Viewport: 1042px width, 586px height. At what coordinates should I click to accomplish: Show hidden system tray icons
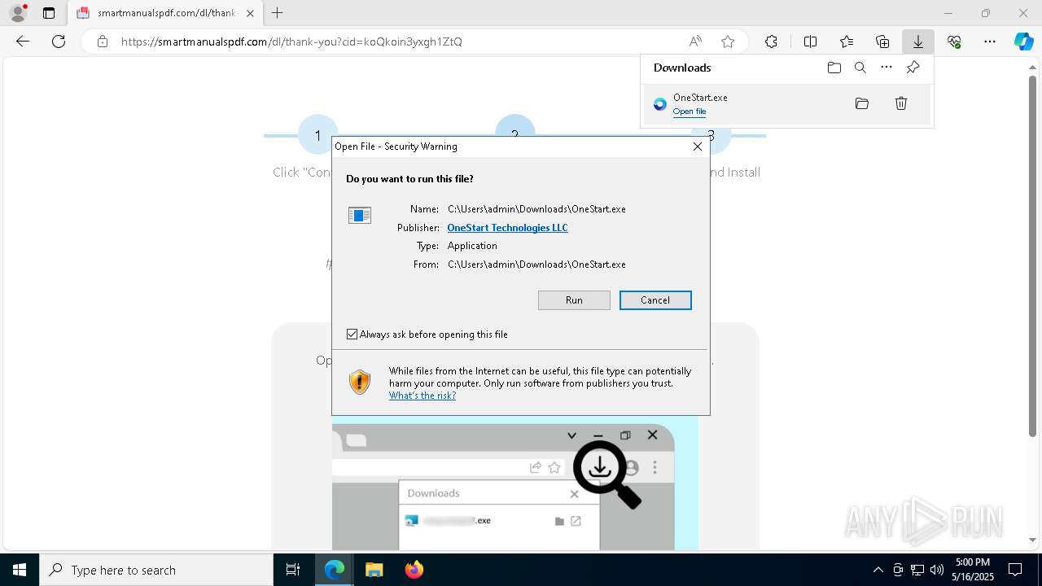point(878,570)
